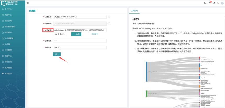Expand the 系统监控 submenu chevron
225x108 pixels.
coord(22,74)
